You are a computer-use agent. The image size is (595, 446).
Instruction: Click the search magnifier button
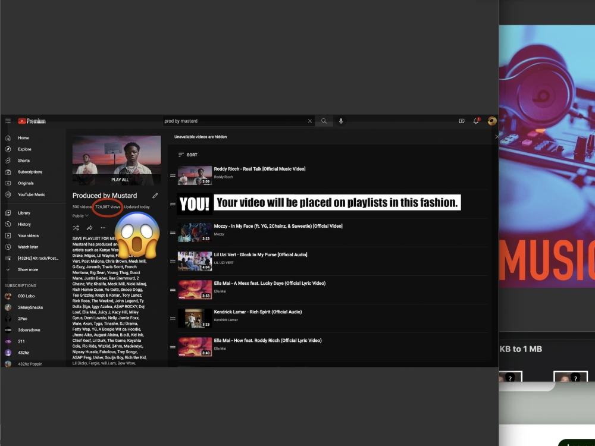(324, 121)
